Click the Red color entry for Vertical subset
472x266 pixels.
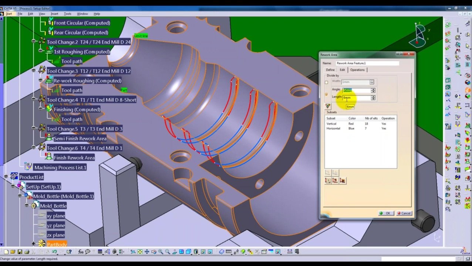[x=351, y=124]
